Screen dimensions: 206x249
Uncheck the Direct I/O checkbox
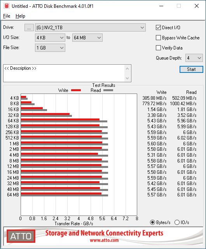158,28
